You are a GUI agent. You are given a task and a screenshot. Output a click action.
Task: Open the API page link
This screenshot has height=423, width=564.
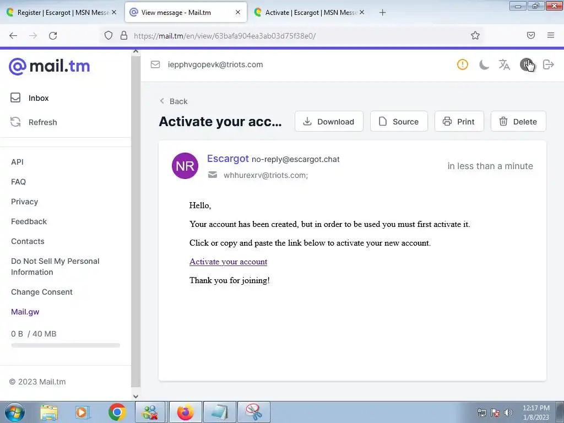(17, 162)
